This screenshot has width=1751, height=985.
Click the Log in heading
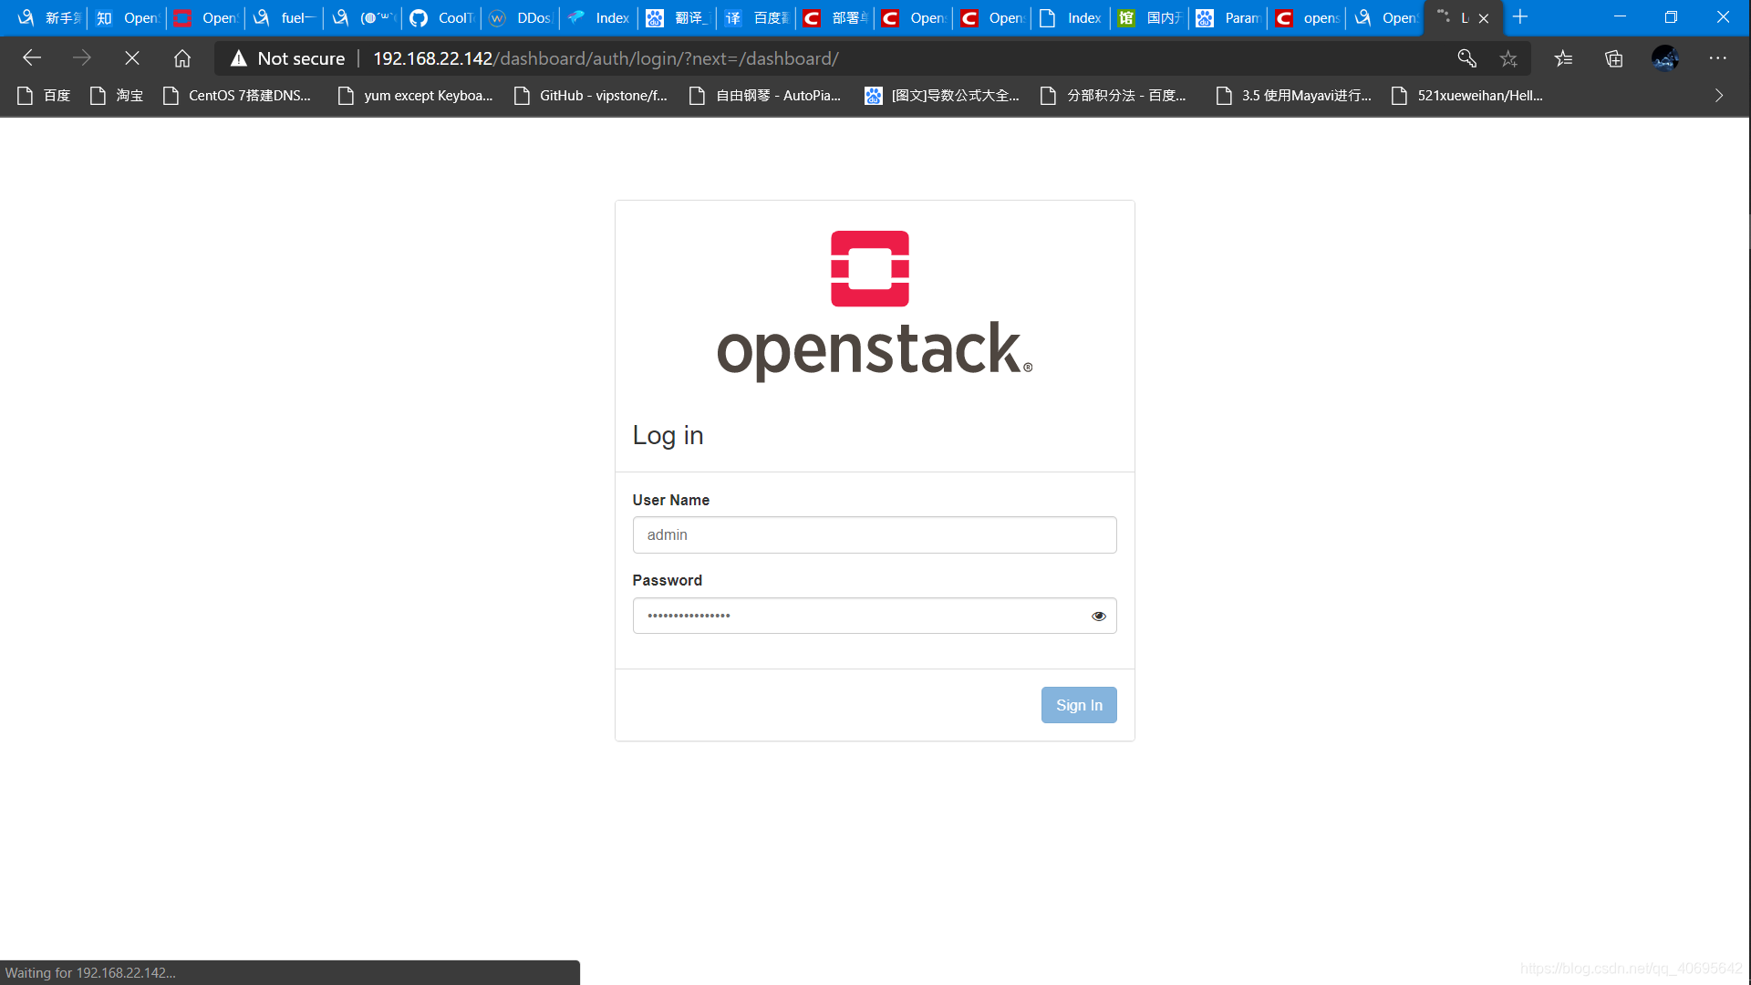tap(668, 436)
